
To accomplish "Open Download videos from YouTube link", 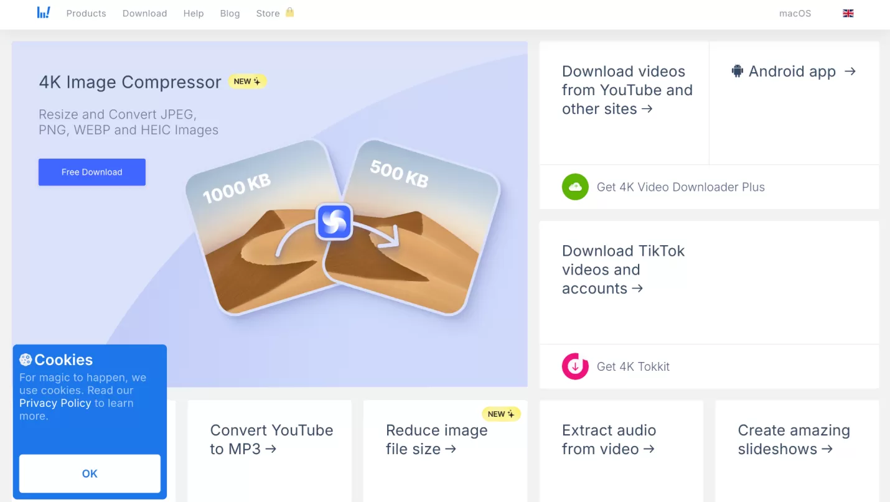I will 627,90.
